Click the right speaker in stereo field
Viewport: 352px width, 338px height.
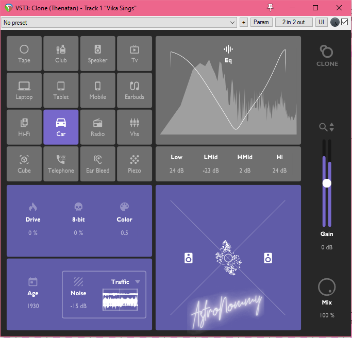[268, 258]
